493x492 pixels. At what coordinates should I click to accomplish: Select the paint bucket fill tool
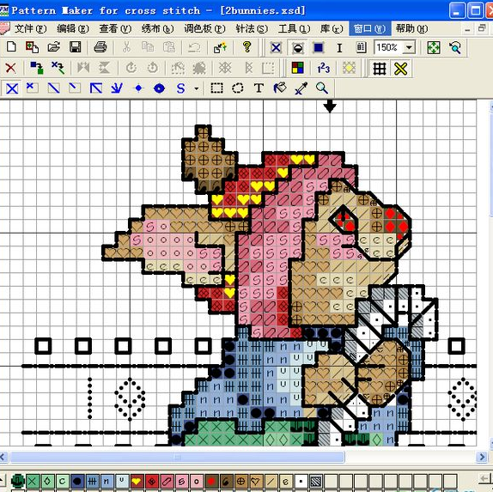tap(280, 88)
